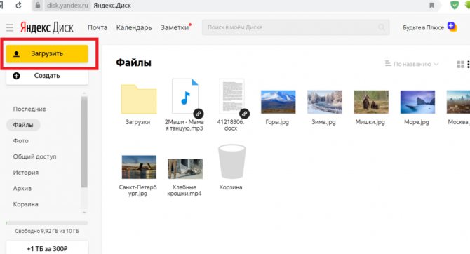Click the search magnifier icon in the search field

pos(382,27)
